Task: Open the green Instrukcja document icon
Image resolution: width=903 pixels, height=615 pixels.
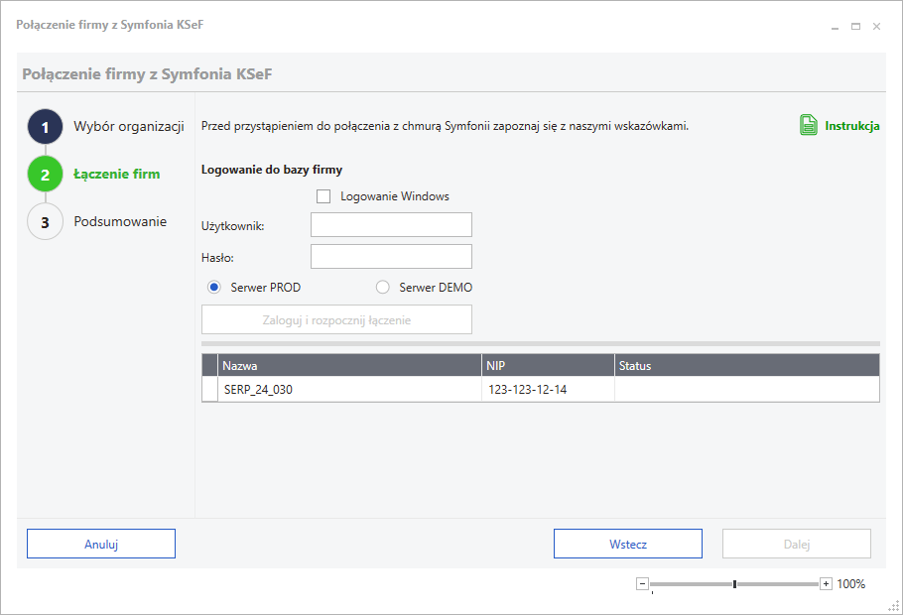Action: [808, 125]
